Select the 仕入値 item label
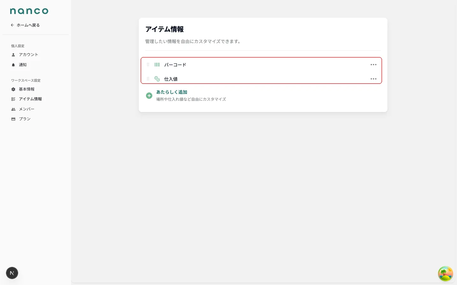Screen dimensions: 457x285 click(x=171, y=79)
